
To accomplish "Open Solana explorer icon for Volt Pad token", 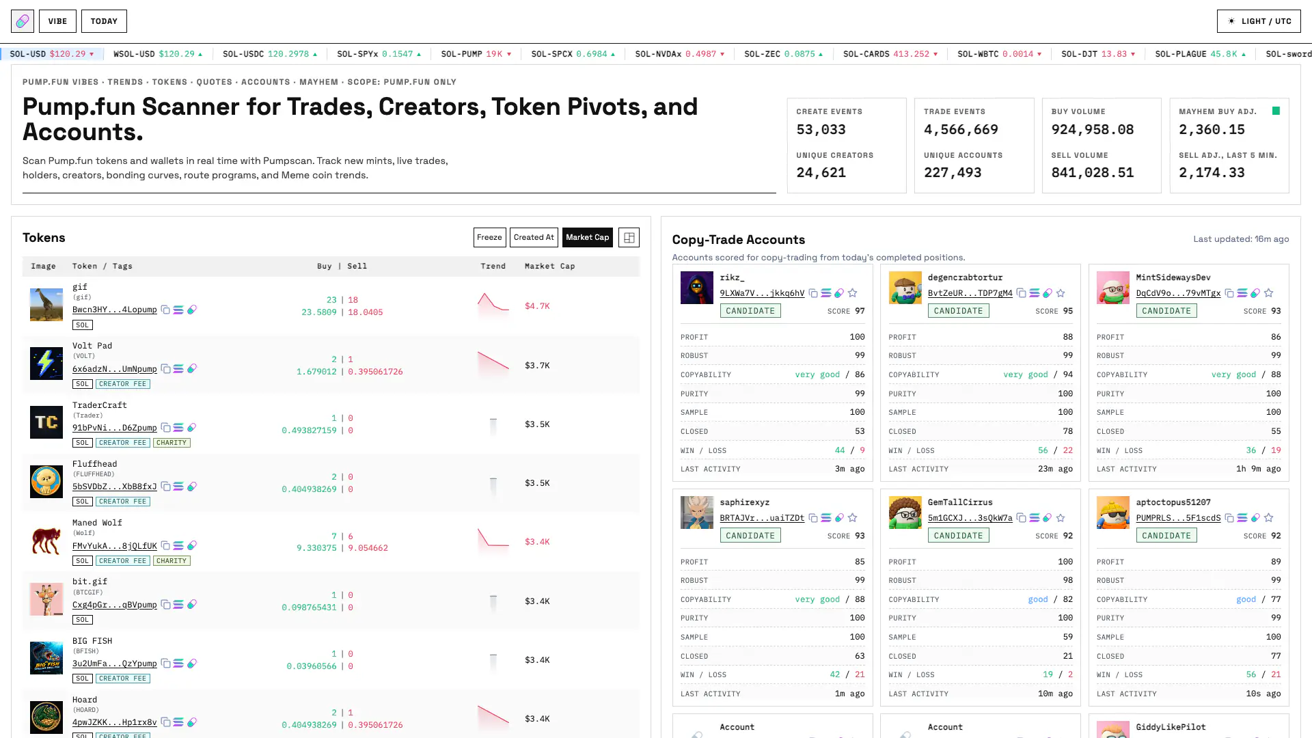I will [x=178, y=368].
